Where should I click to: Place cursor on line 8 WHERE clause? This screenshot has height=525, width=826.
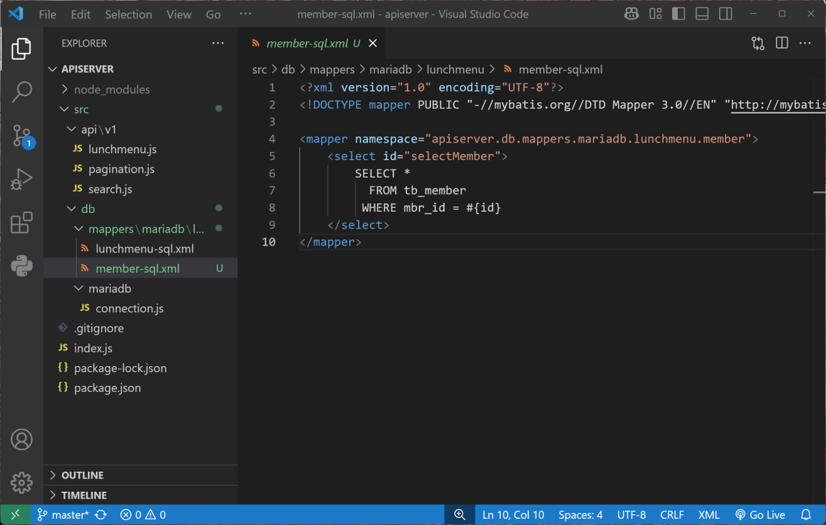431,208
